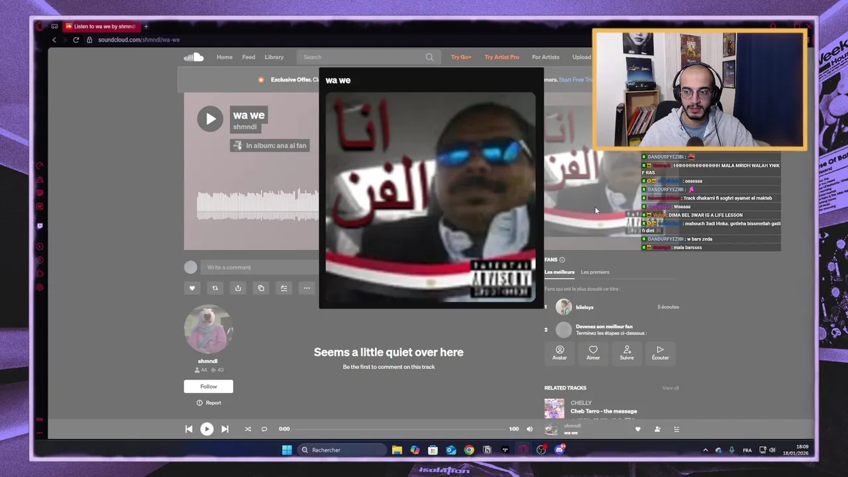Click the magnifier icon in search bar
The image size is (848, 477).
429,57
